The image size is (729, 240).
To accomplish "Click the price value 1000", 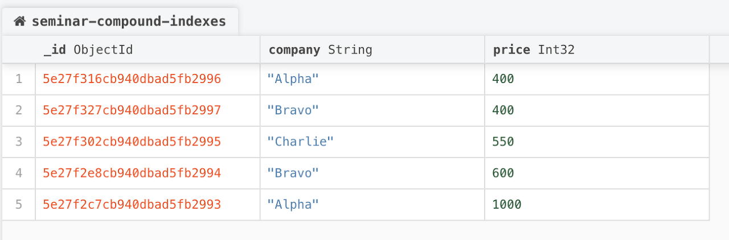I will click(x=507, y=204).
